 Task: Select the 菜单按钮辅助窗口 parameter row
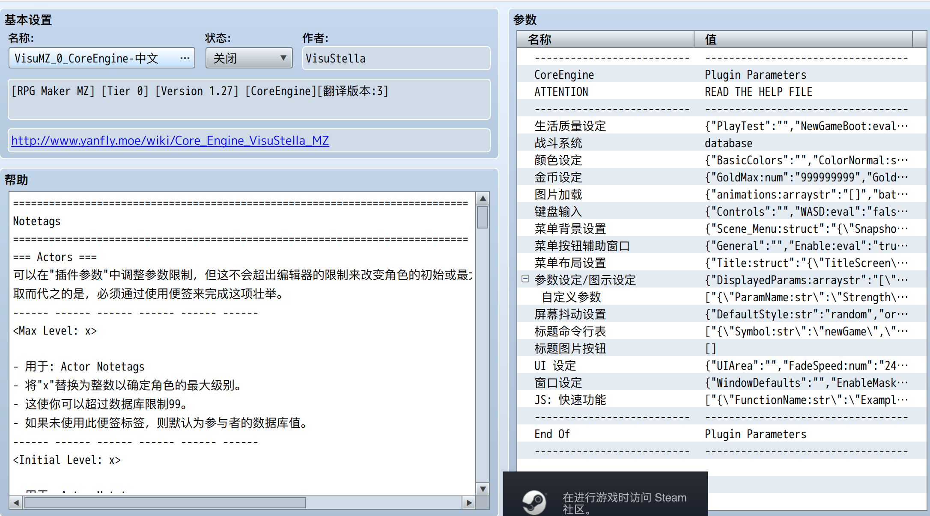pyautogui.click(x=721, y=246)
